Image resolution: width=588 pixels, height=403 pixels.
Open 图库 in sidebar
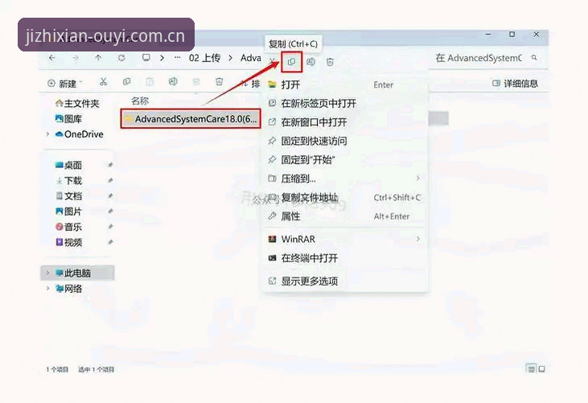pos(68,119)
